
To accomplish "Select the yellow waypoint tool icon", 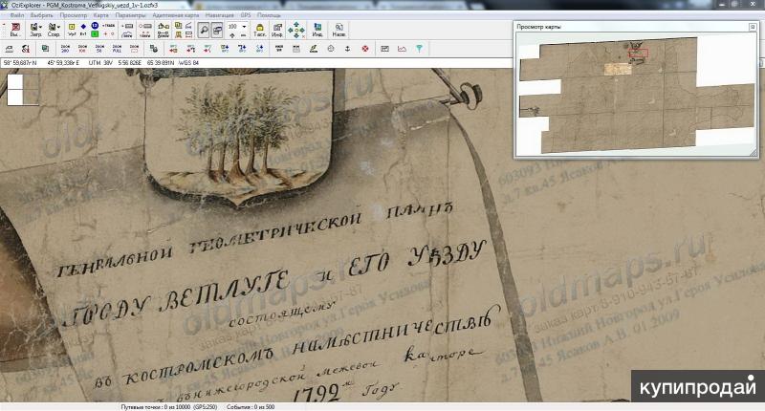I will tap(72, 27).
